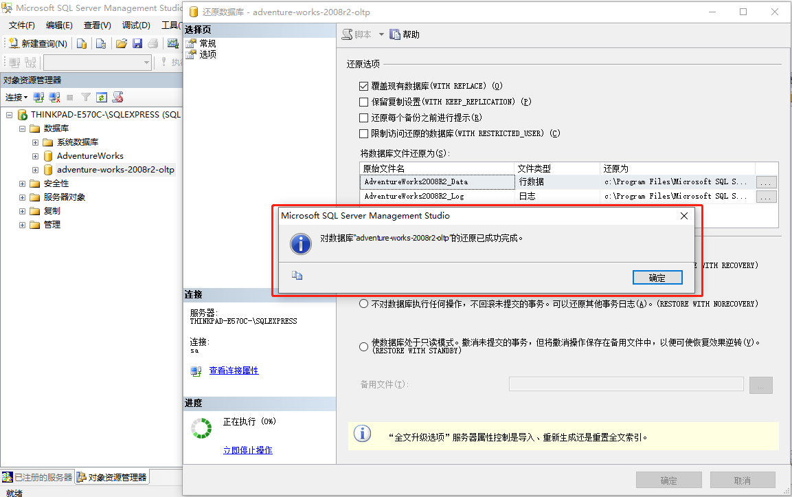Screen dimensions: 792x497
Task: Toggle 保留复制设置 (KEEP_REPLICATION) checkbox
Action: [363, 102]
